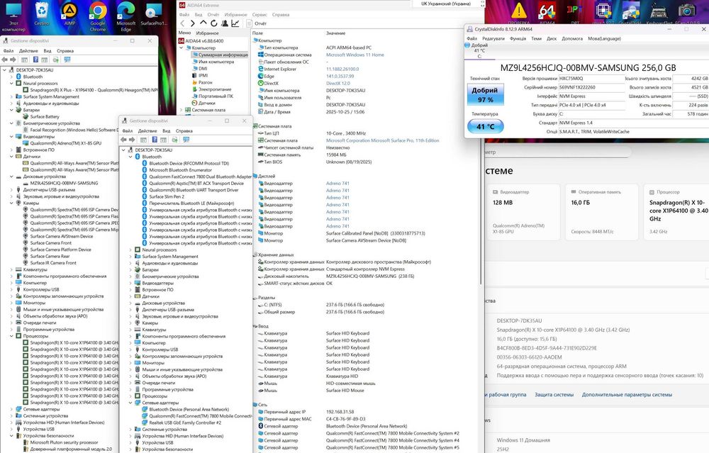Open Мова(Language) menu in CrystalDiskInfo
This screenshot has height=453, width=709.
click(x=604, y=39)
